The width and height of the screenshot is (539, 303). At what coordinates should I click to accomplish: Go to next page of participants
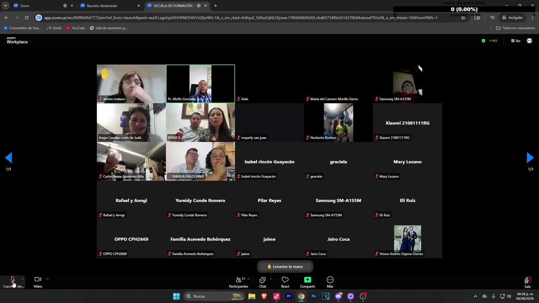pyautogui.click(x=530, y=158)
